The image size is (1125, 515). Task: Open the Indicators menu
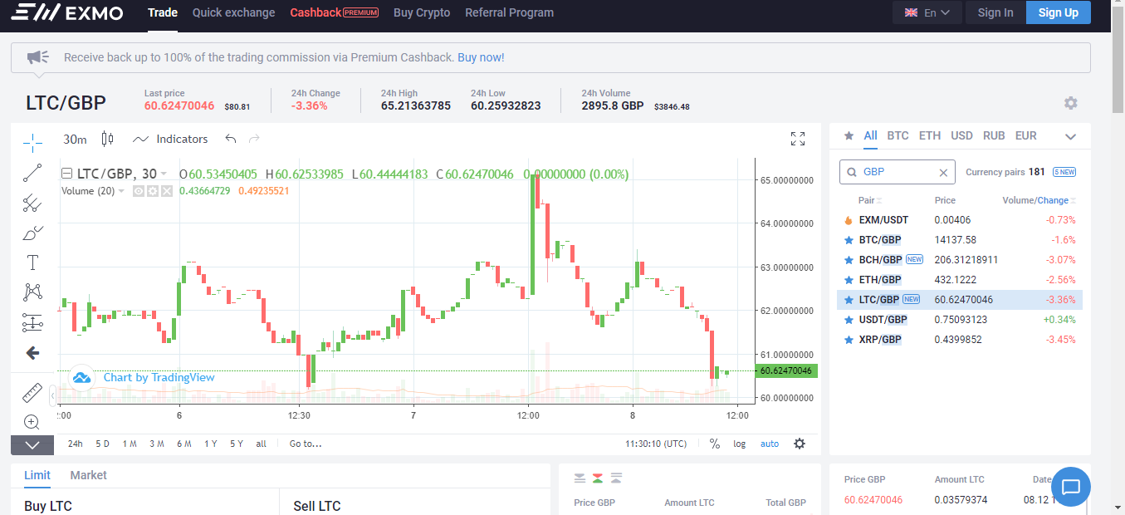[x=170, y=139]
